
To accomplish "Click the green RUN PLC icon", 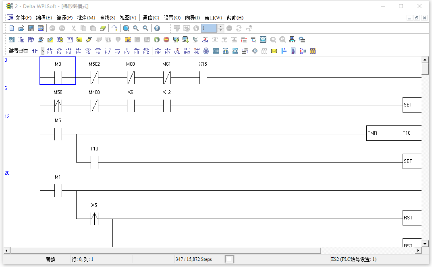I will pyautogui.click(x=157, y=40).
